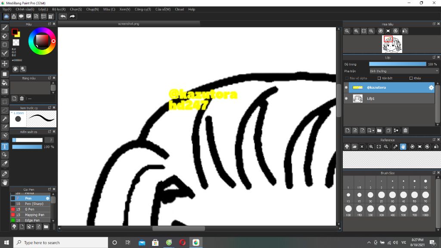Open the color palette icon under color wheel
The width and height of the screenshot is (441, 248).
pos(16,69)
